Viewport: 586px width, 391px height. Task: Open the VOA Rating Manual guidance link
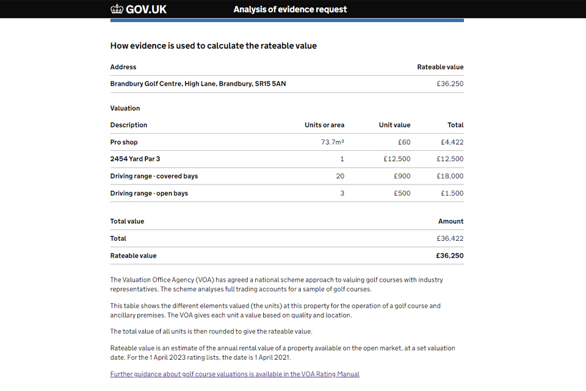(x=234, y=374)
